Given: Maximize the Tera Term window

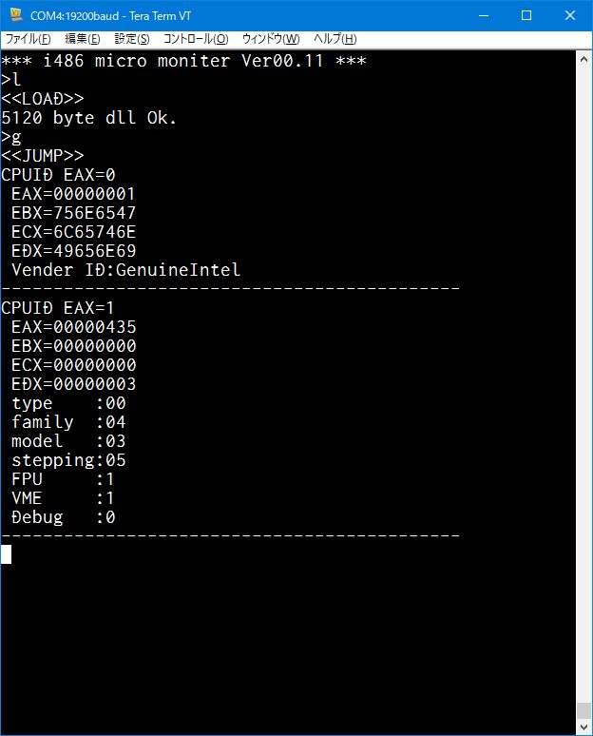Looking at the screenshot, I should click(x=526, y=15).
